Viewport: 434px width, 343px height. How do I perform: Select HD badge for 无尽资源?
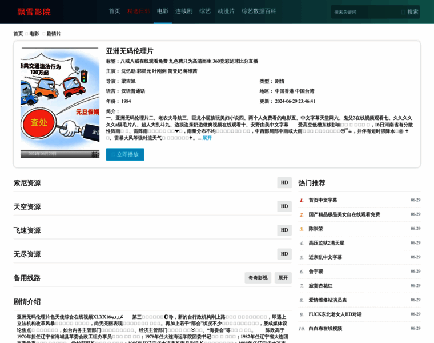[284, 254]
